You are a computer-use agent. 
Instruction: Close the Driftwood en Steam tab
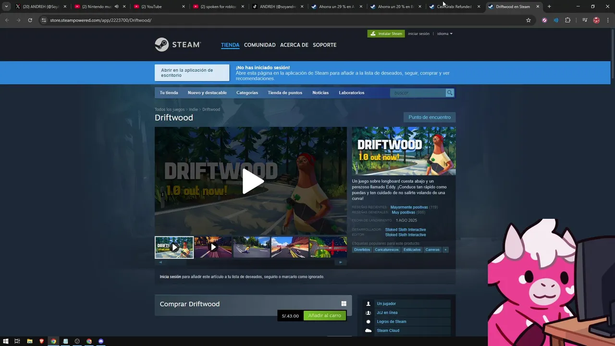click(538, 7)
